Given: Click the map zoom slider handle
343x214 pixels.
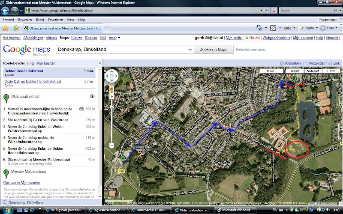Looking at the screenshot, I should click(111, 107).
